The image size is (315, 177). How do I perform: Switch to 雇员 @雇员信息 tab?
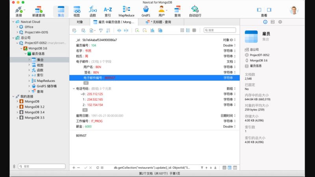click(114, 22)
